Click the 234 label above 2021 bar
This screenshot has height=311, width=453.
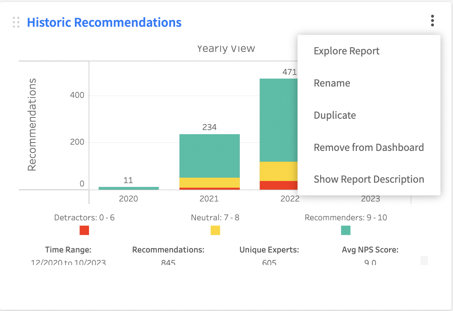(209, 127)
